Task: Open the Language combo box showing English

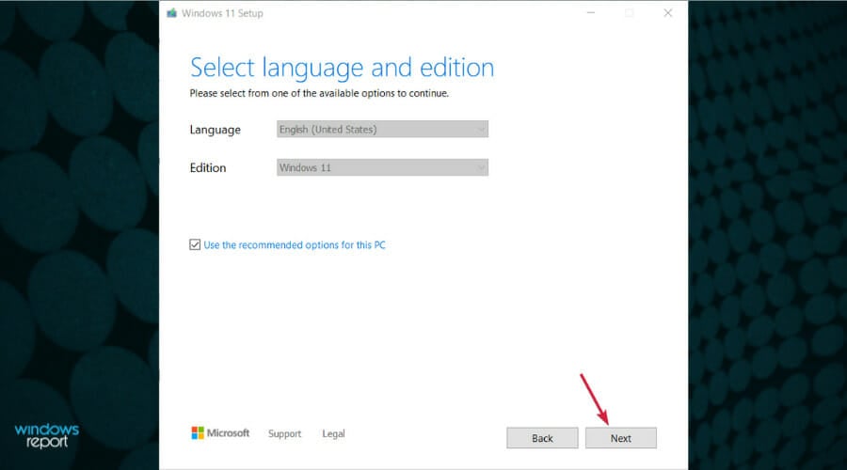Action: (382, 130)
